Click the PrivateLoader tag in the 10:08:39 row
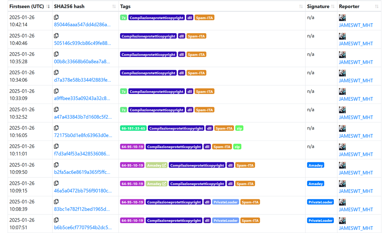This screenshot has width=383, height=233. pyautogui.click(x=225, y=202)
